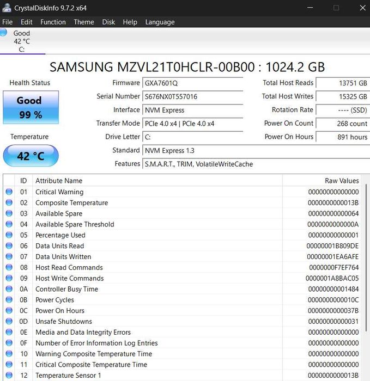The height and width of the screenshot is (381, 370).
Task: Click the CrystalDiskInfo app icon in title bar
Action: coord(7,8)
